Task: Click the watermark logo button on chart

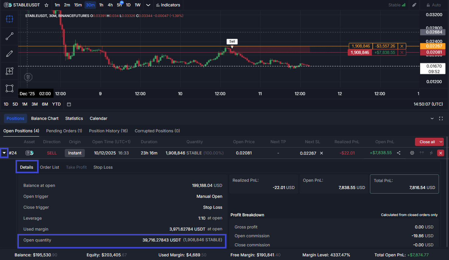Action: click(28, 77)
